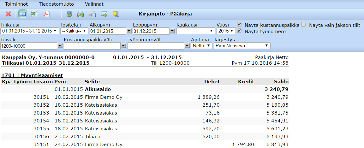The height and width of the screenshot is (148, 364).
Task: Open account link 1701 | Myyntisaamiset
Action: point(32,75)
